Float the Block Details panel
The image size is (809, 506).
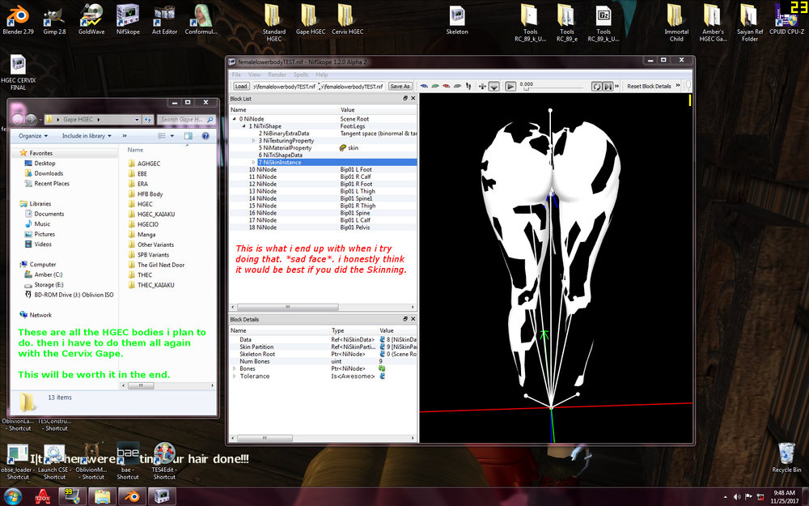click(x=405, y=319)
